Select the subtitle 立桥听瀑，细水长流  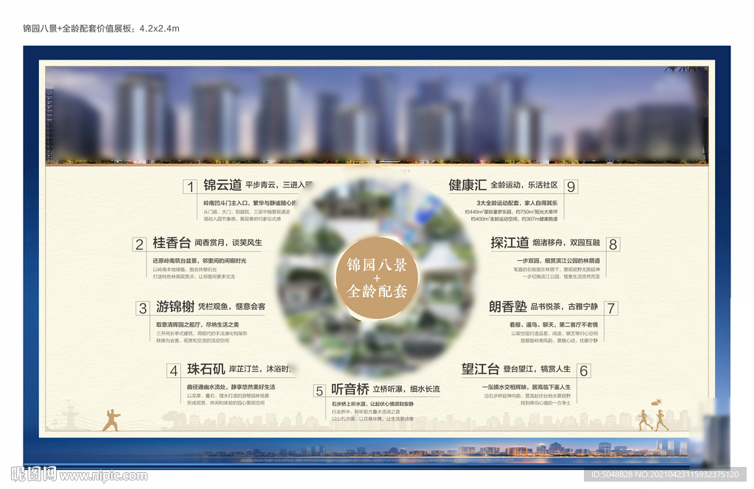(406, 389)
